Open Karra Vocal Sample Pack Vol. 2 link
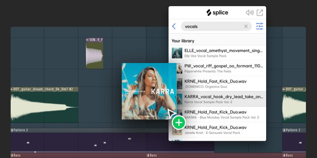The width and height of the screenshot is (317, 158). coord(208,102)
